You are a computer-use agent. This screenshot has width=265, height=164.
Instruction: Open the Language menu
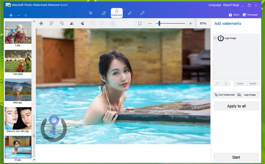point(215,5)
